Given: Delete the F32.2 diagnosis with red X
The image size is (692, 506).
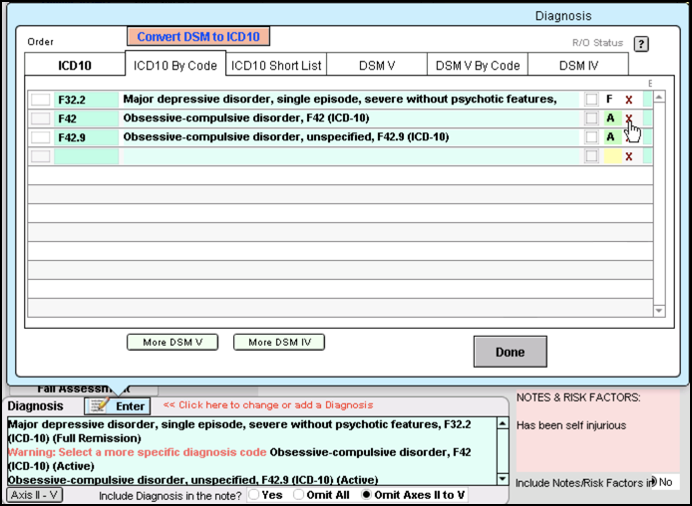Looking at the screenshot, I should (628, 100).
